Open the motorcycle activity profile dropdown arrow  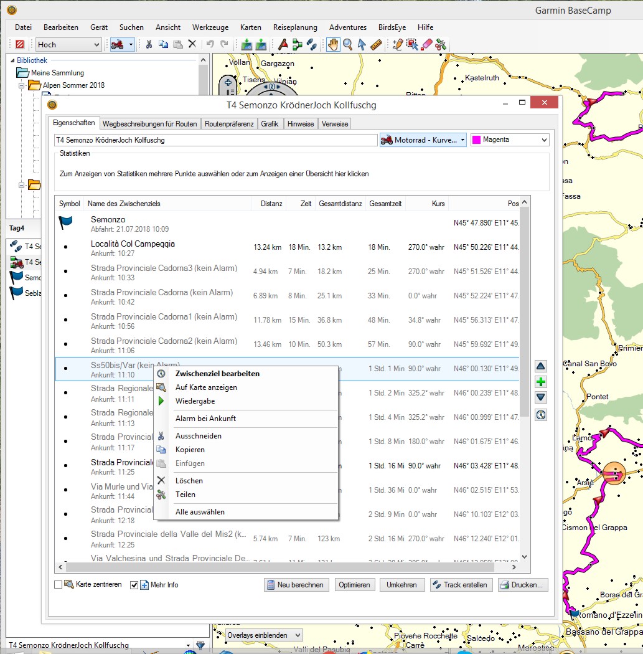pyautogui.click(x=131, y=44)
